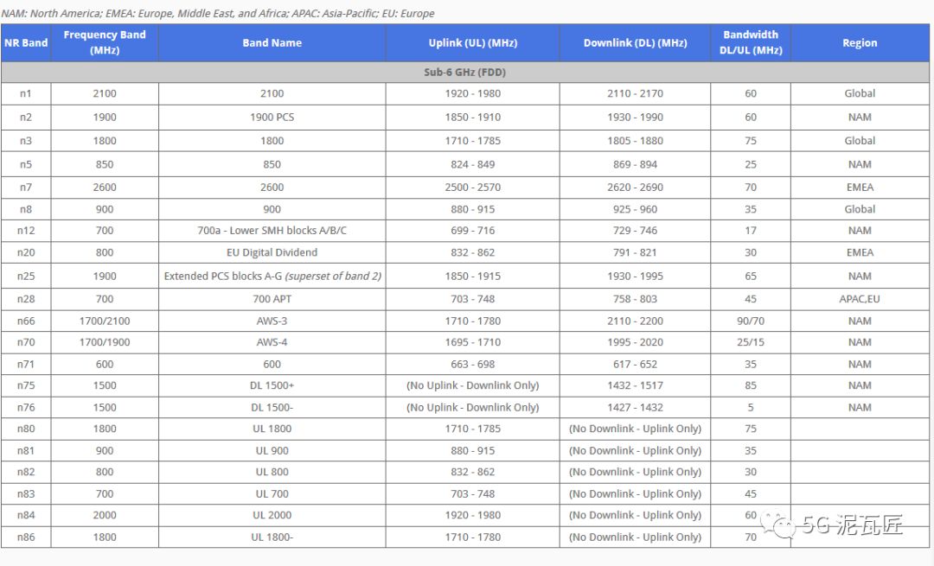The height and width of the screenshot is (566, 934).
Task: Select the n70 band cell
Action: pos(26,342)
